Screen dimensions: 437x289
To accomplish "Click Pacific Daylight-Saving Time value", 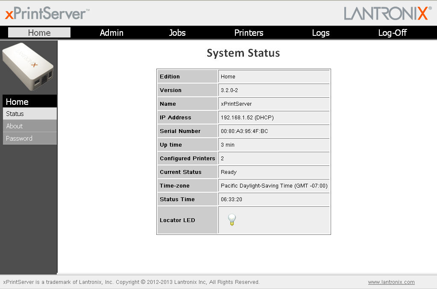I will pyautogui.click(x=274, y=185).
